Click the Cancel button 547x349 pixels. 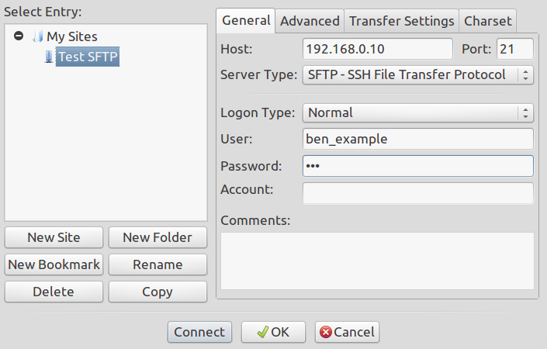347,332
